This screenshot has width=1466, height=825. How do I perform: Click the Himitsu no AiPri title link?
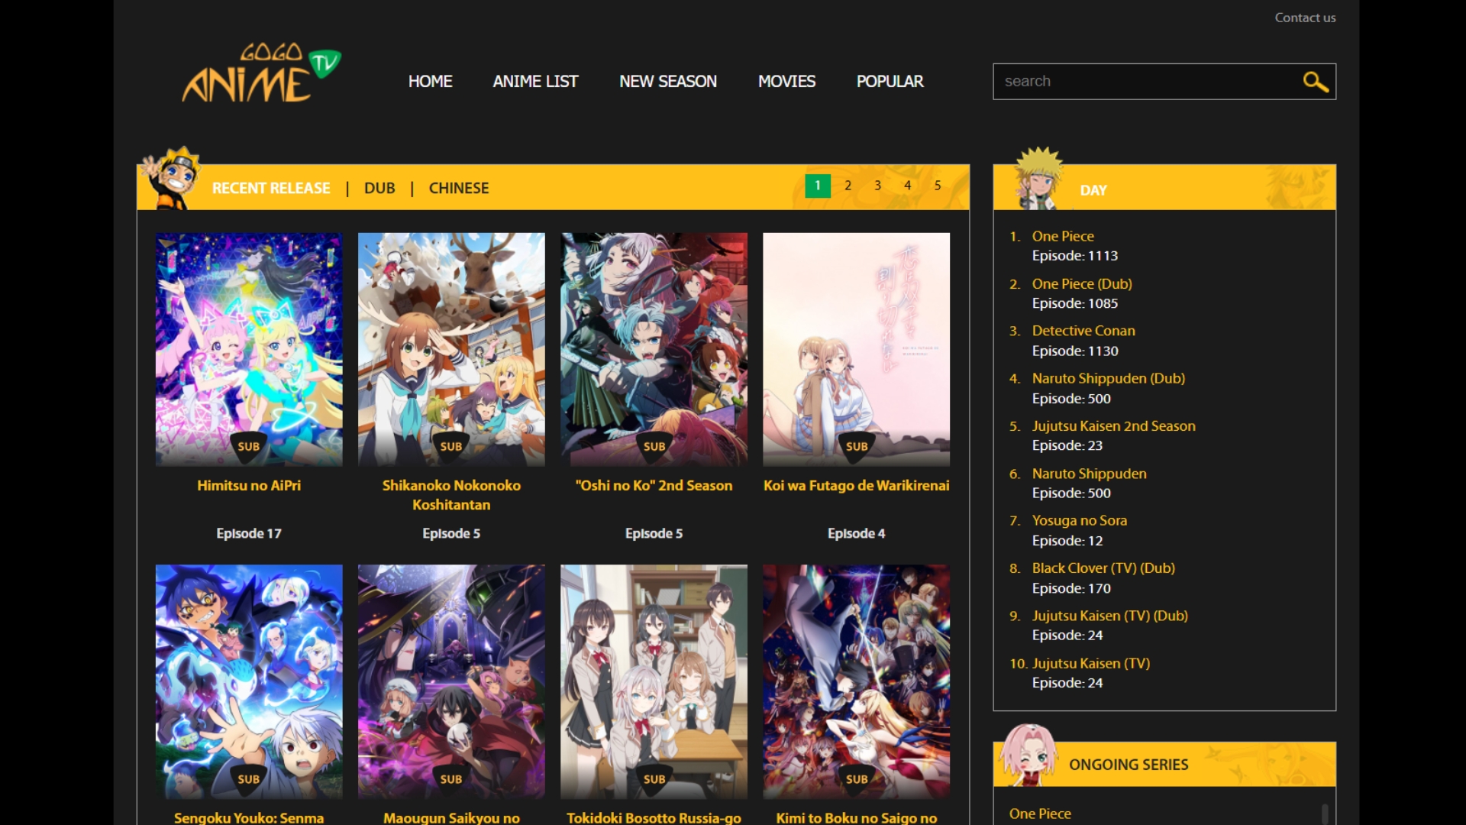pos(249,485)
